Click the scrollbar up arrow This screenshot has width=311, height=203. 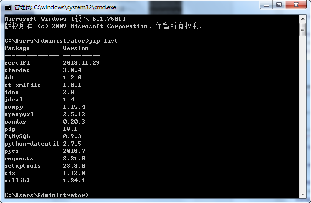302,18
